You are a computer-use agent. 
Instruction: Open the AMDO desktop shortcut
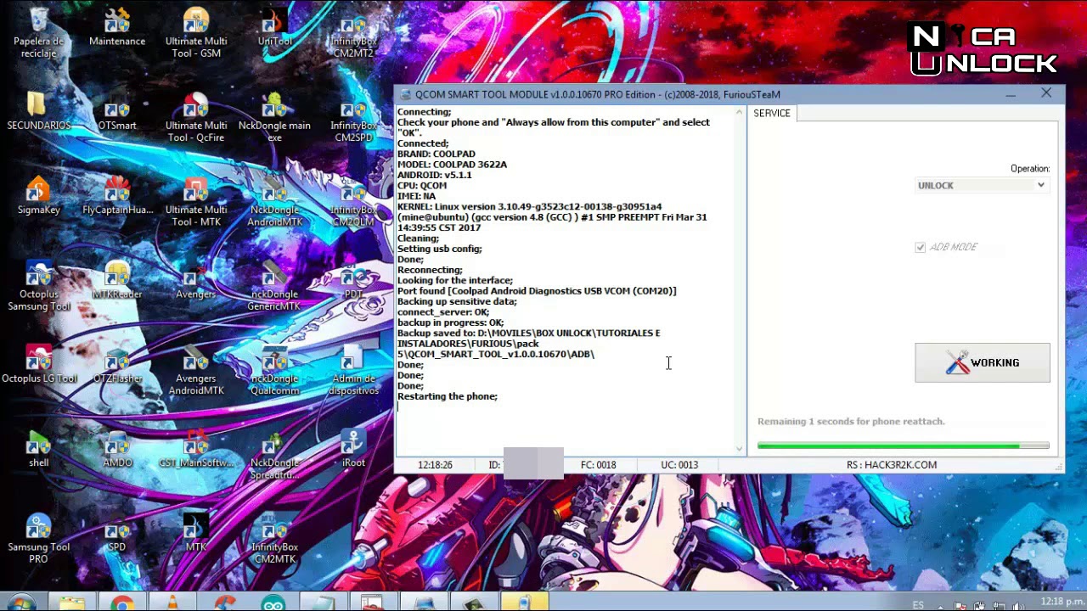[117, 449]
